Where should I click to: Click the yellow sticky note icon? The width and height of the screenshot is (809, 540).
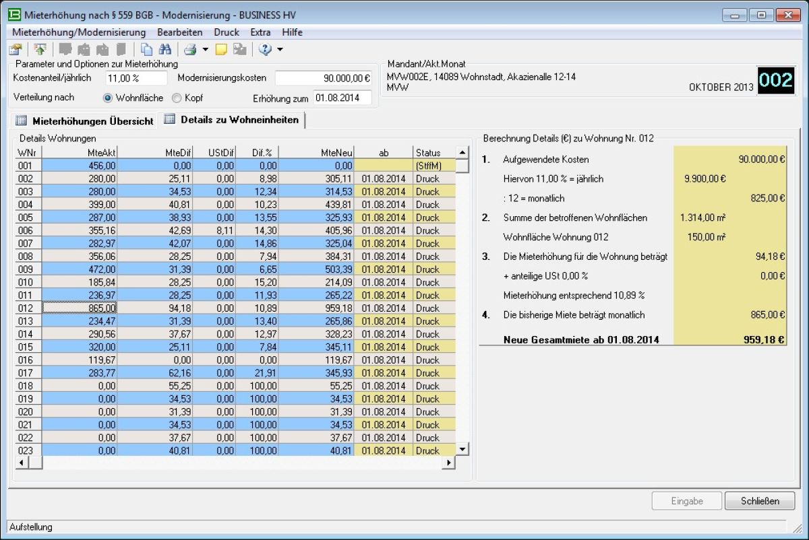(221, 49)
